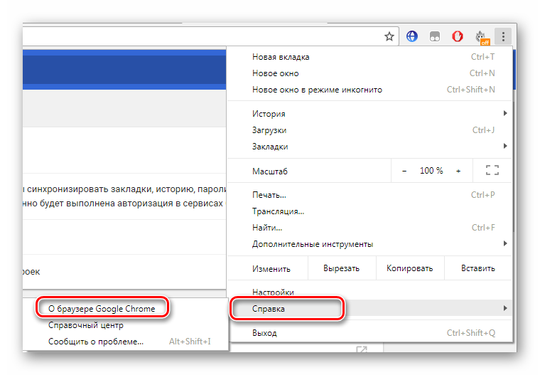Choose Найти... in the menu
Viewport: 540px width, 375px height.
click(369, 228)
